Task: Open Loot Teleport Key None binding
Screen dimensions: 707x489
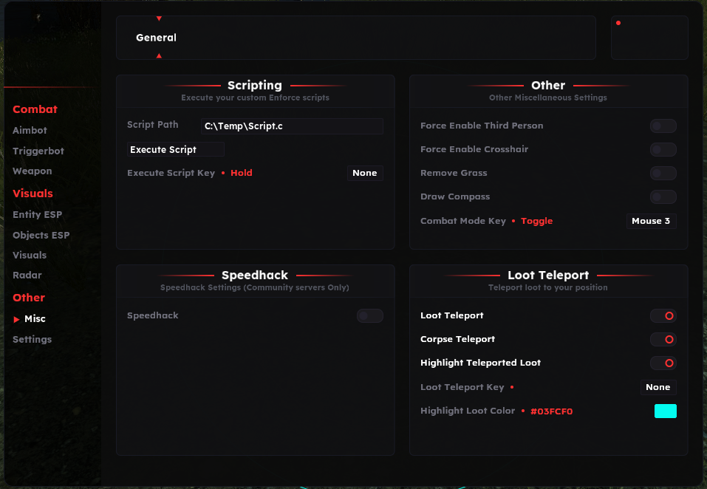Action: pos(658,387)
